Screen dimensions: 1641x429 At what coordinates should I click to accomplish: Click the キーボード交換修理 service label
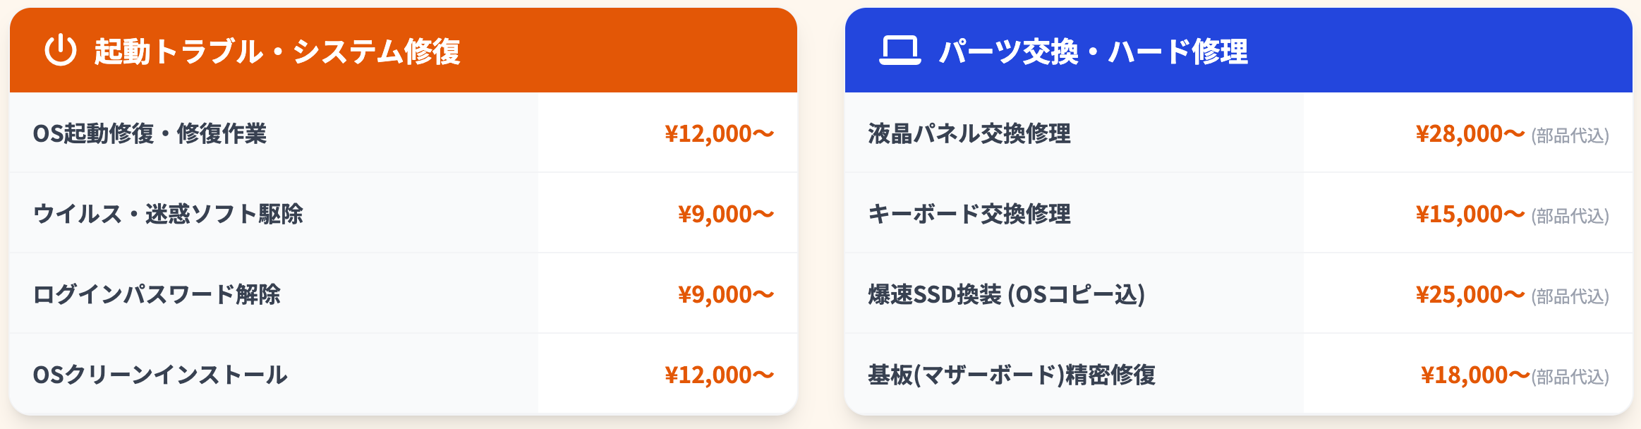coord(969,214)
